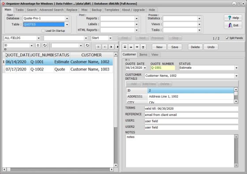Switch to the Tasks tab

pos(19,10)
